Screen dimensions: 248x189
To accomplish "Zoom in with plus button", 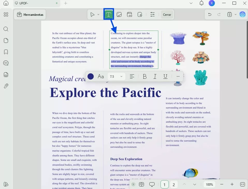I will point(232,184).
